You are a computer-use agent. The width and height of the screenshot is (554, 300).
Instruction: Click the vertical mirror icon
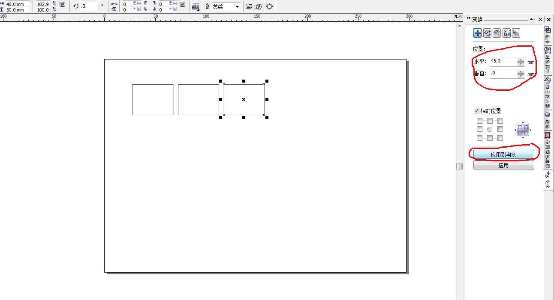[x=114, y=9]
